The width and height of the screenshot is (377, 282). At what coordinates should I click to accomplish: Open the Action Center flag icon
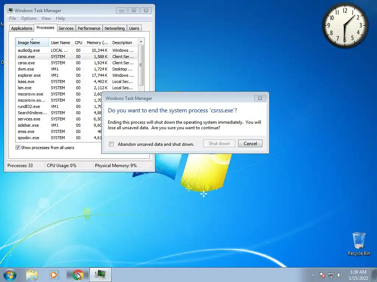click(322, 275)
